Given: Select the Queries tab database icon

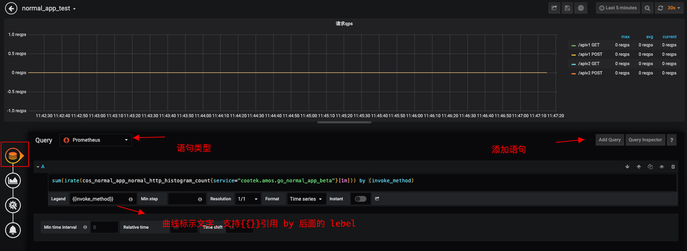Looking at the screenshot, I should tap(13, 156).
